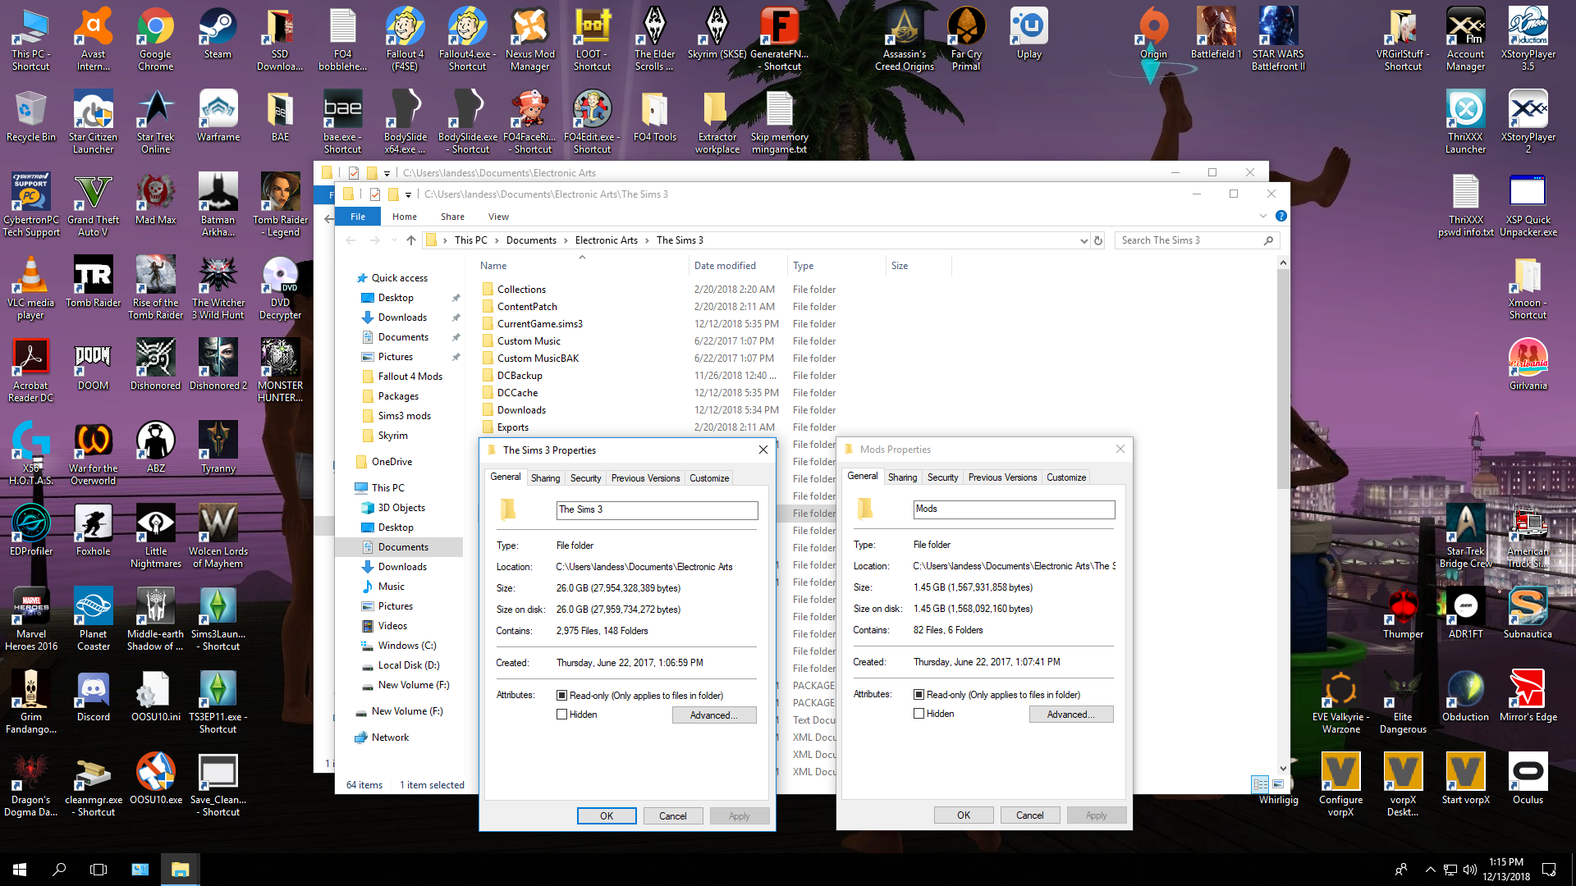The height and width of the screenshot is (886, 1576).
Task: Open the Google Chrome desktop shortcut
Action: (x=155, y=39)
